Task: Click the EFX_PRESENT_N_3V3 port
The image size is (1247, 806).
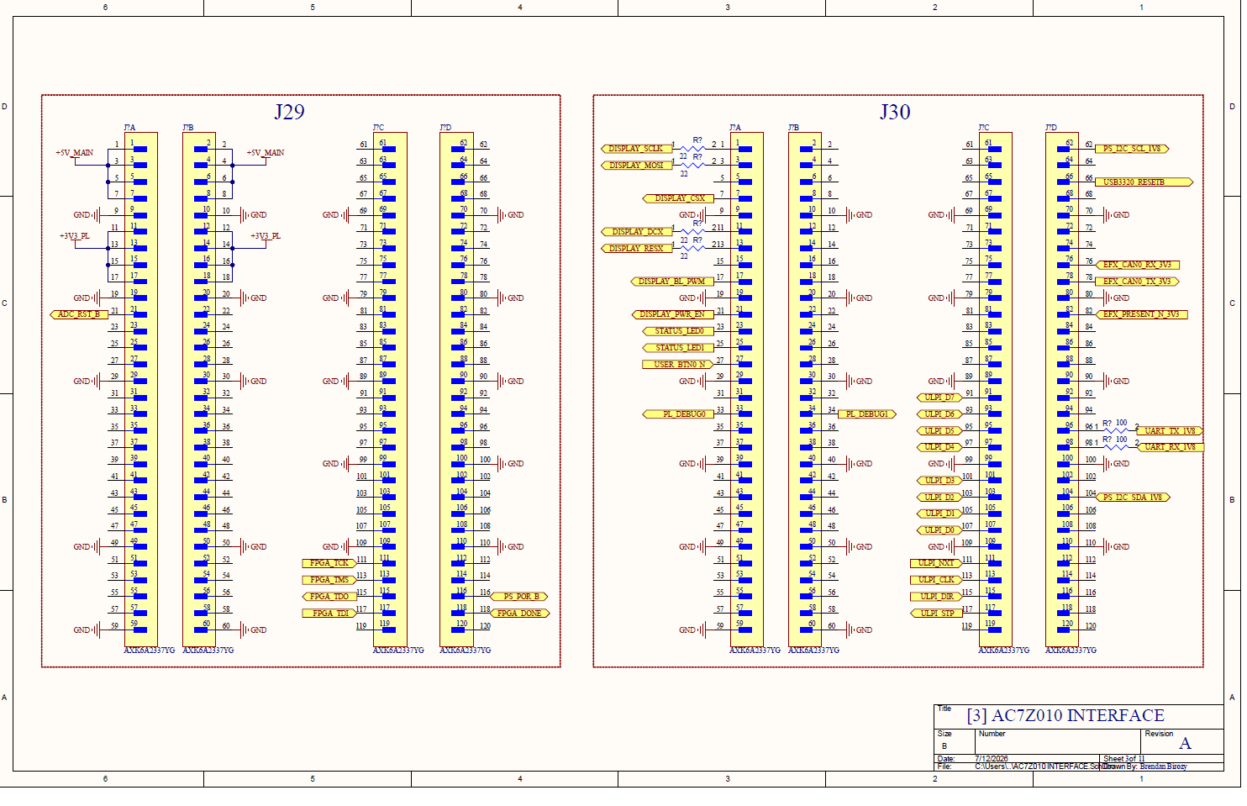Action: pos(1141,314)
